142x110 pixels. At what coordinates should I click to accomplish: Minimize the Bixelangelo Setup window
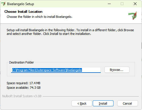109,4
